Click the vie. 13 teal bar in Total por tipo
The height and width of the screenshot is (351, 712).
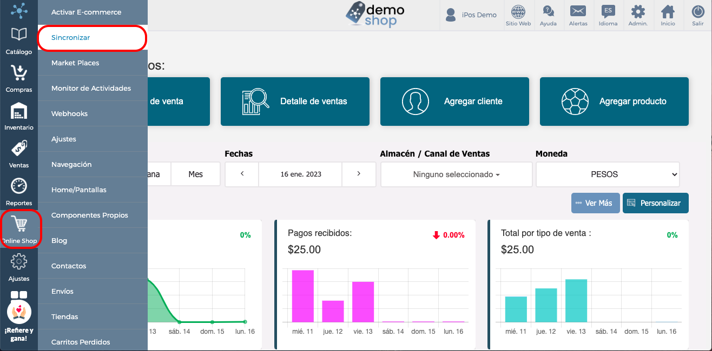tap(576, 301)
